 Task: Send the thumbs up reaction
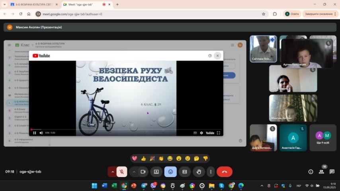pyautogui.click(x=143, y=158)
